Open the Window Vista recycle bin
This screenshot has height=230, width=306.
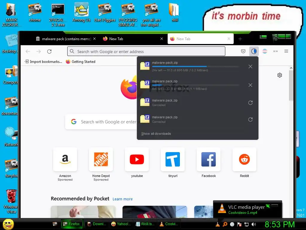point(11,202)
